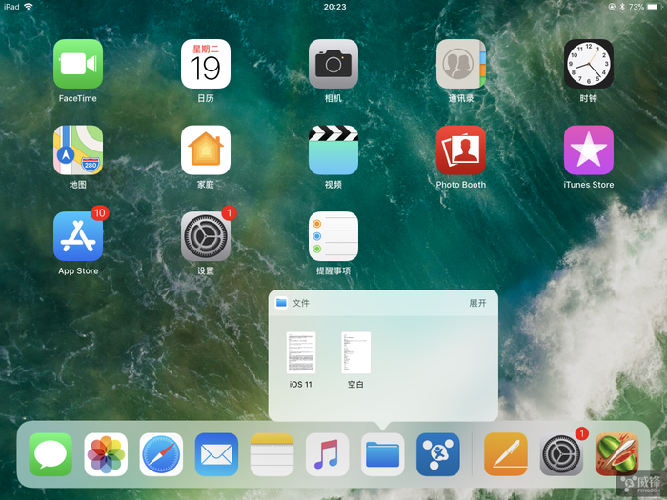Open Pages in the dock
667x500 pixels.
tap(506, 454)
